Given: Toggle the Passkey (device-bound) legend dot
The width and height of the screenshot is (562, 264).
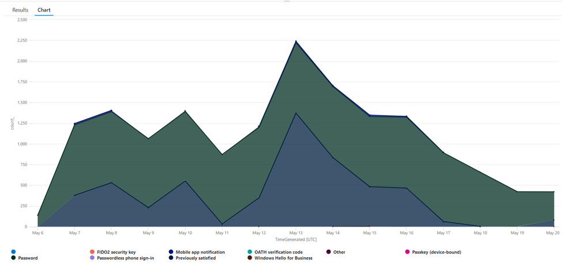Looking at the screenshot, I should pyautogui.click(x=407, y=252).
